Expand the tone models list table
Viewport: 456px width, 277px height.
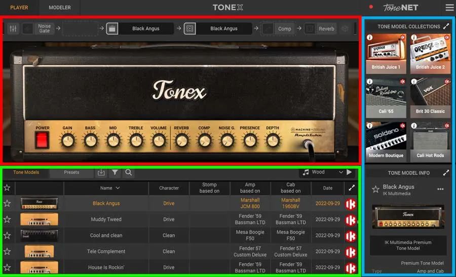(352, 188)
